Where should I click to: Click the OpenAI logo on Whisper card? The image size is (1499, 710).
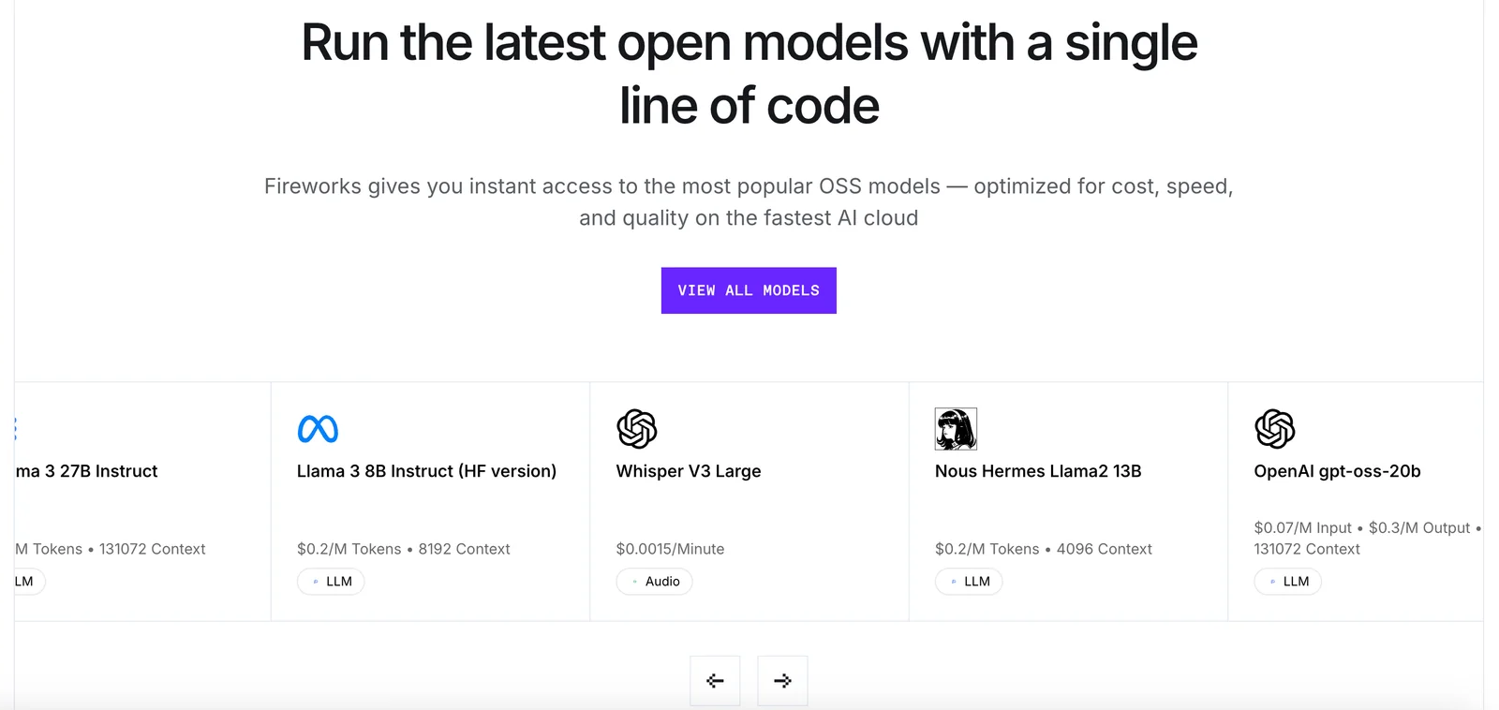click(x=637, y=429)
